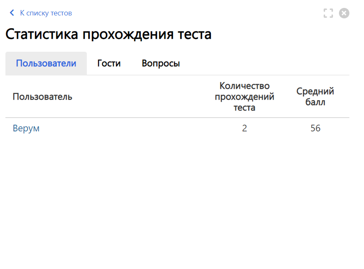The height and width of the screenshot is (269, 364).
Task: Sort by 'Количество прохождений теста' column header
Action: pyautogui.click(x=244, y=97)
